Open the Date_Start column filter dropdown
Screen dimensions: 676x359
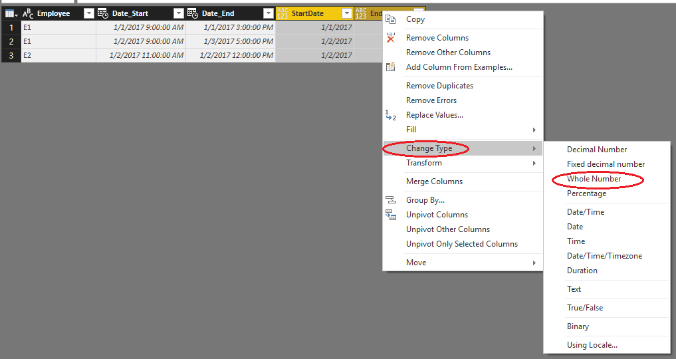coord(179,14)
